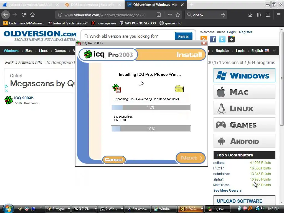Open the Games nav menu item

click(x=60, y=50)
